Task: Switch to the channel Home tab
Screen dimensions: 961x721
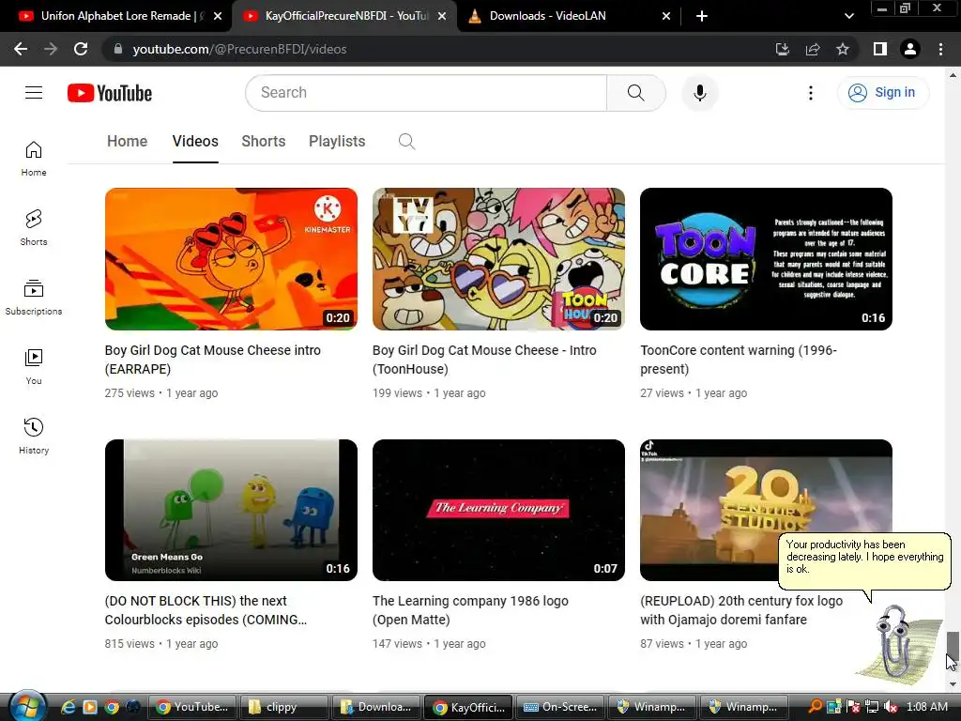Action: (x=127, y=141)
